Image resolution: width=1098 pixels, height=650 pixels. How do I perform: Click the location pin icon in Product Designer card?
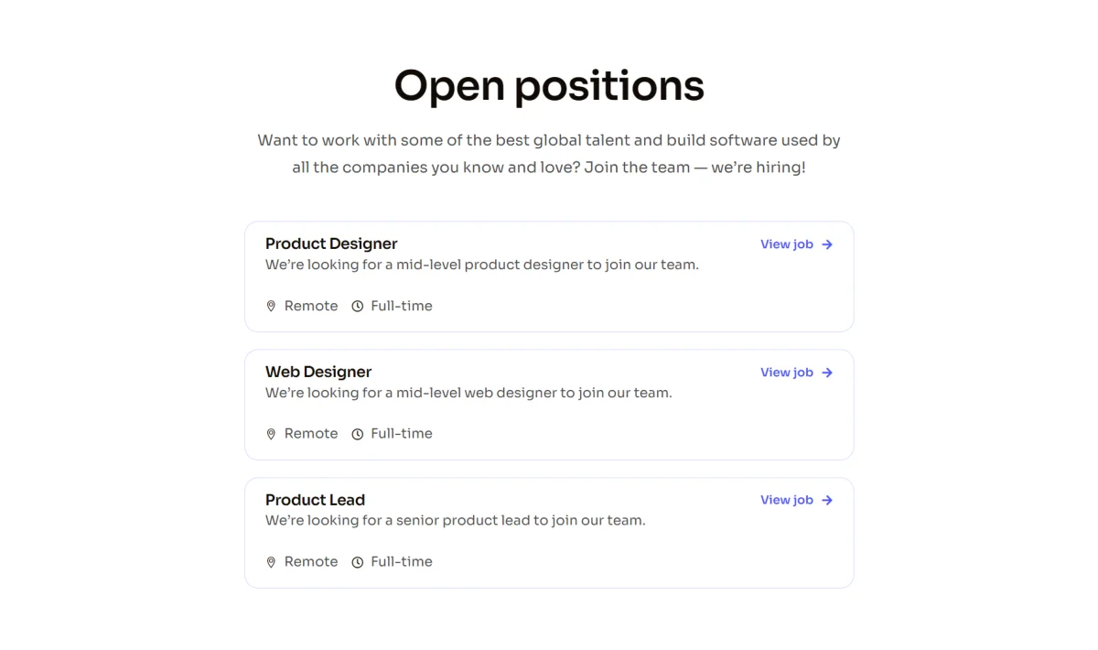pos(271,307)
